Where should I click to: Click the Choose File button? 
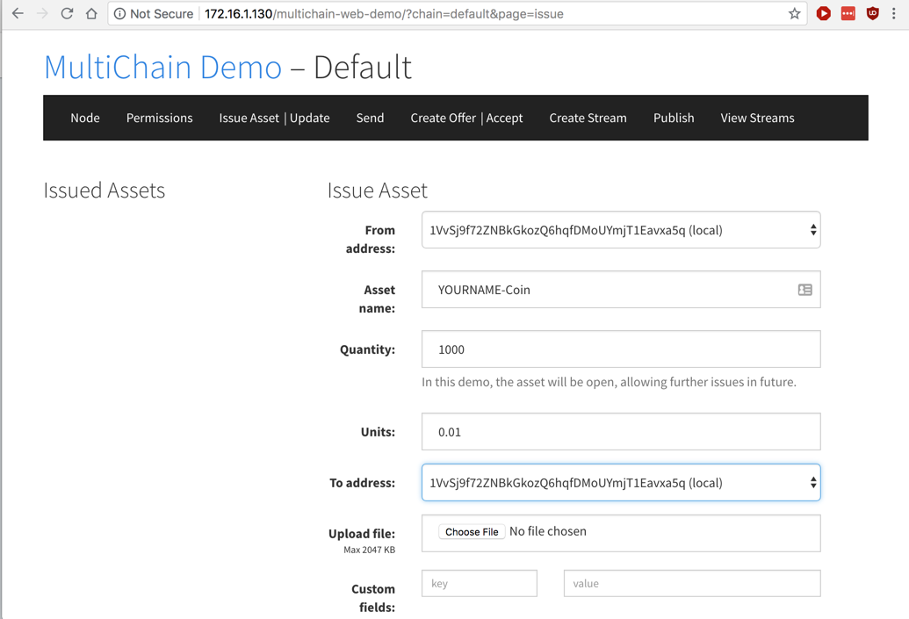[472, 532]
